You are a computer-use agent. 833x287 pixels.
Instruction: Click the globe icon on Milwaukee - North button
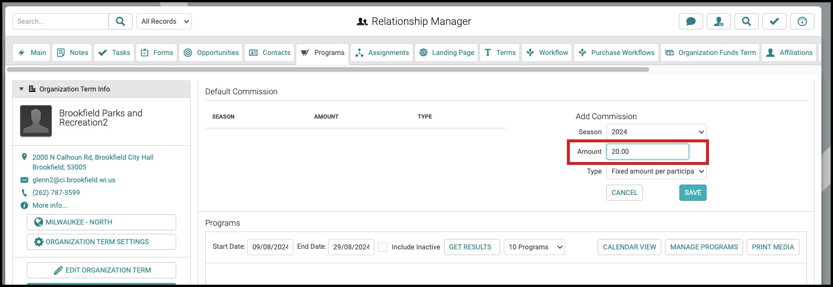39,222
